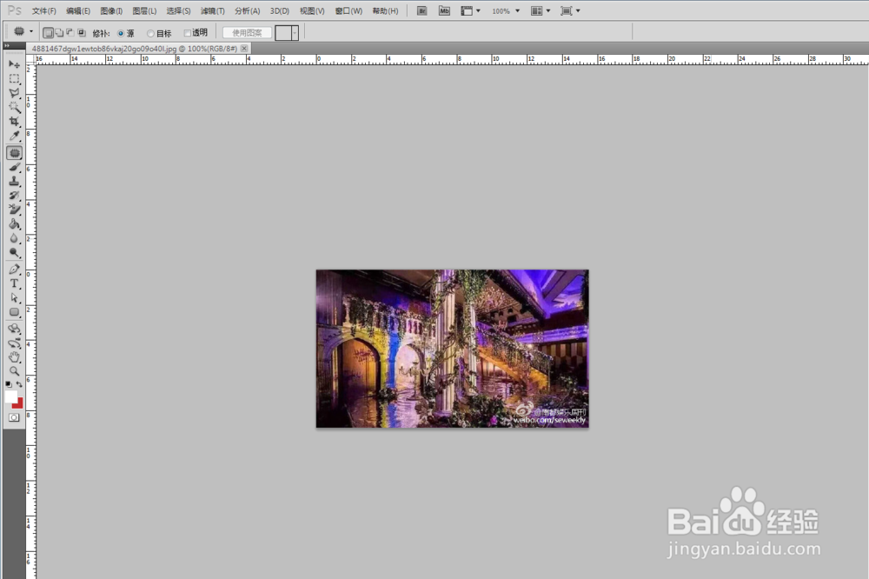Viewport: 869px width, 579px height.
Task: Open the 滤镜(T) menu
Action: pos(212,11)
